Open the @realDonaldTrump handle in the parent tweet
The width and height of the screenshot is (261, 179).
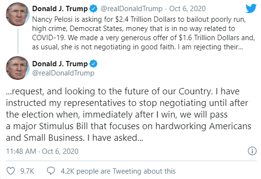(131, 9)
